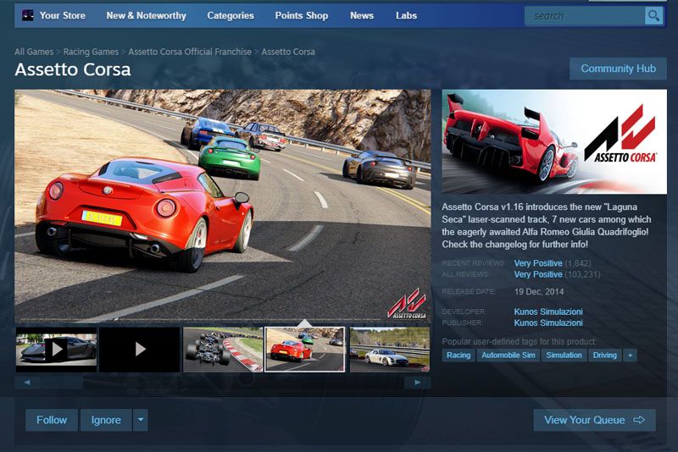The image size is (678, 452).
Task: Go to the Points Shop
Action: (302, 15)
